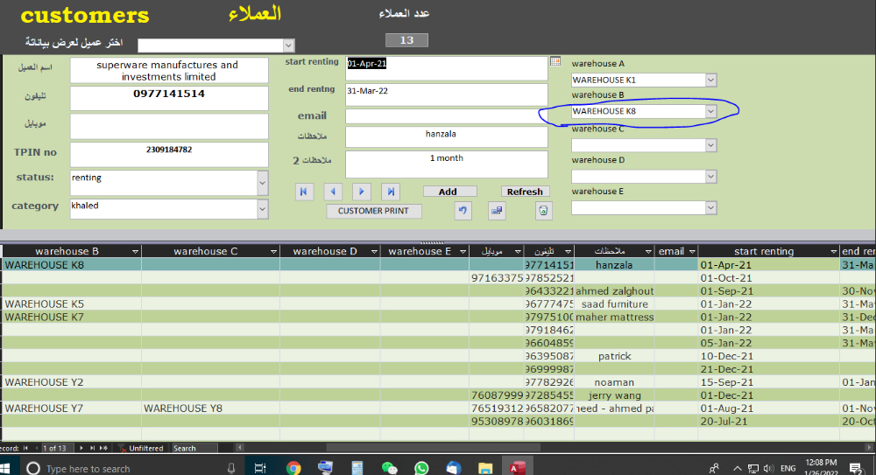Open Google Chrome from the taskbar
This screenshot has height=475, width=876.
(x=293, y=468)
